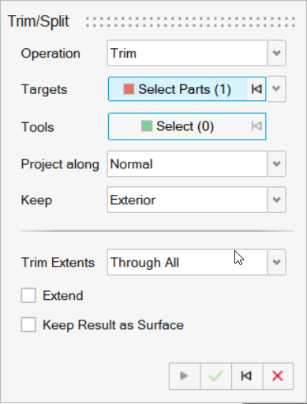Check Keep Result as Surface
307x404 pixels.
coord(28,324)
